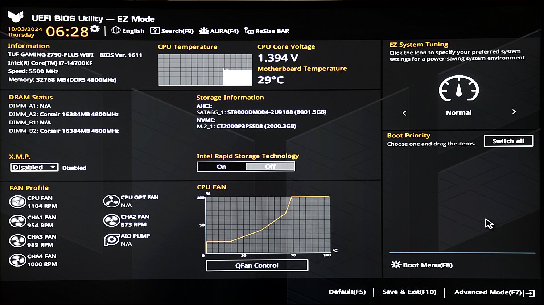Viewport: 544px width, 305px height.
Task: Click the Boot Menu snowflake icon
Action: [x=396, y=265]
